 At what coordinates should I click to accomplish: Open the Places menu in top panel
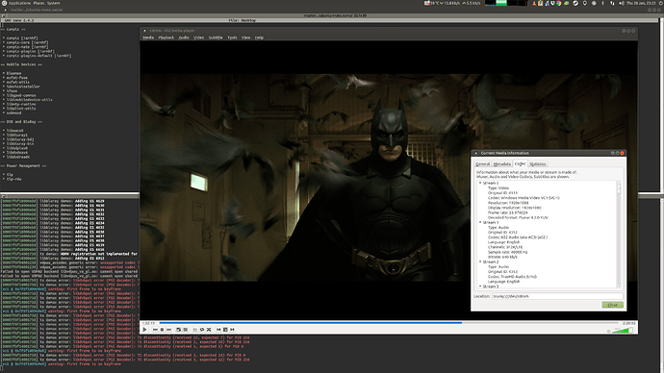38,3
